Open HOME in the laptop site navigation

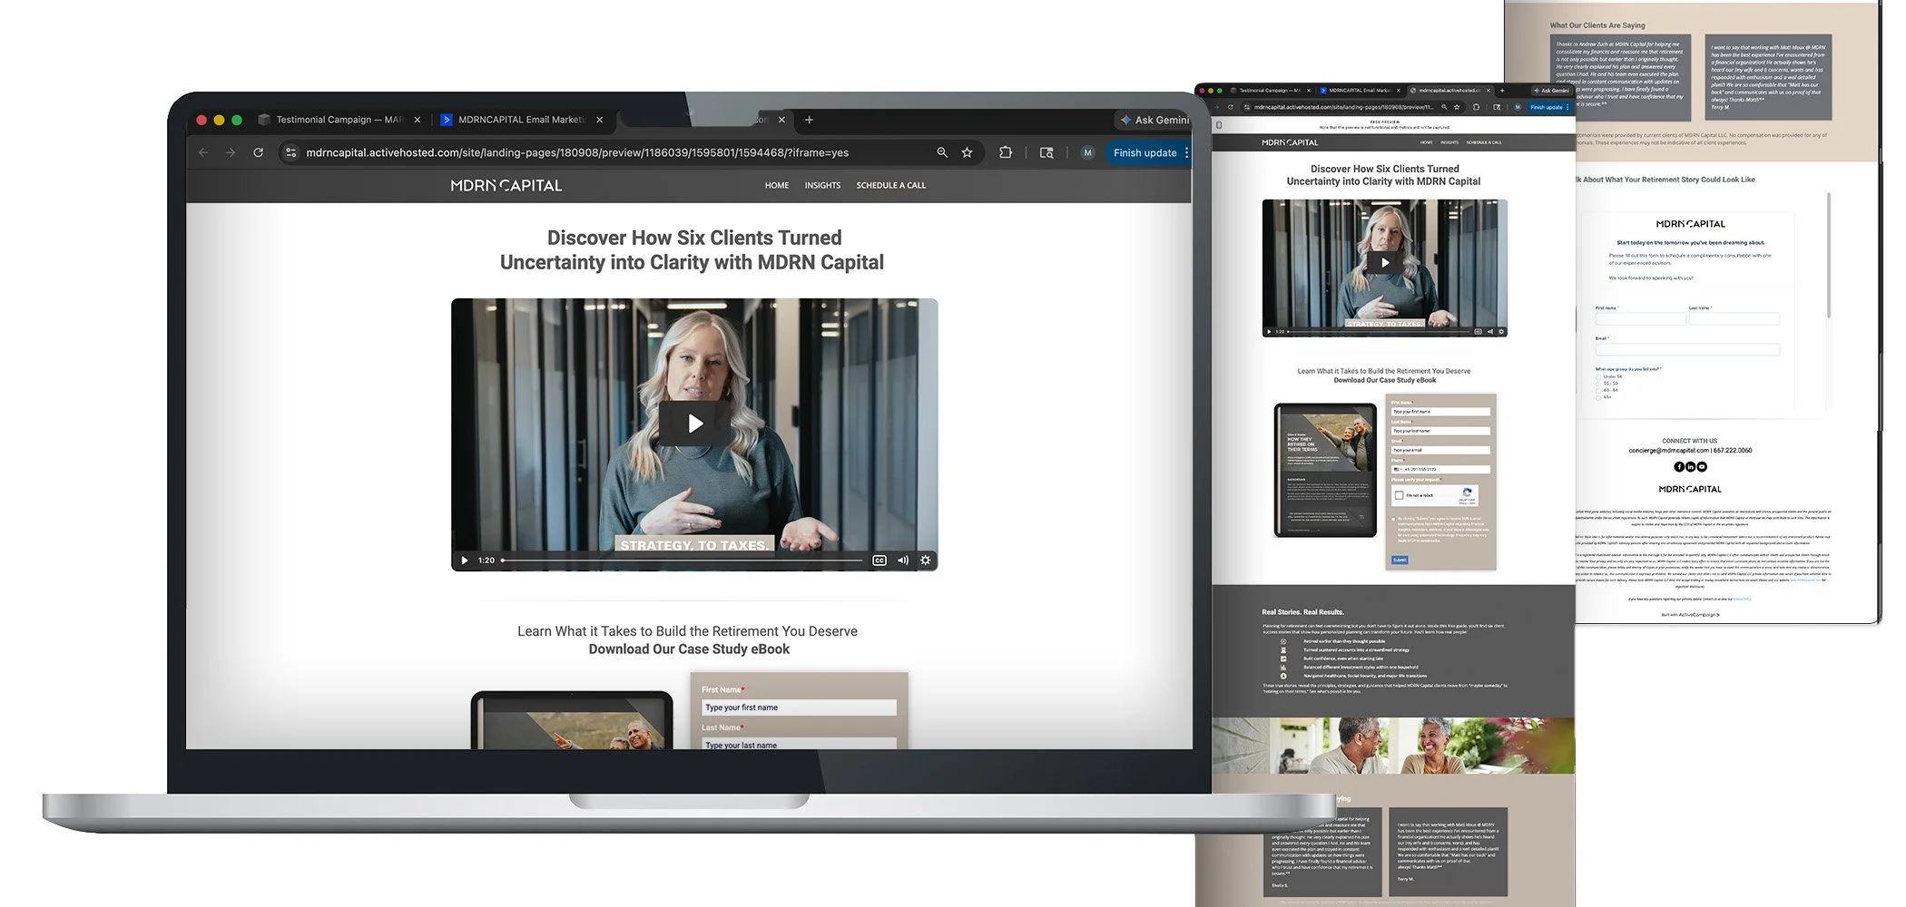[x=777, y=185]
